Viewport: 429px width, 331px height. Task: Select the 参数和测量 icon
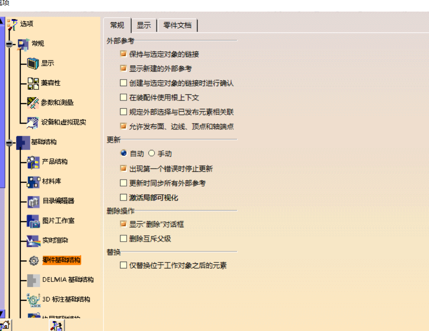(33, 103)
